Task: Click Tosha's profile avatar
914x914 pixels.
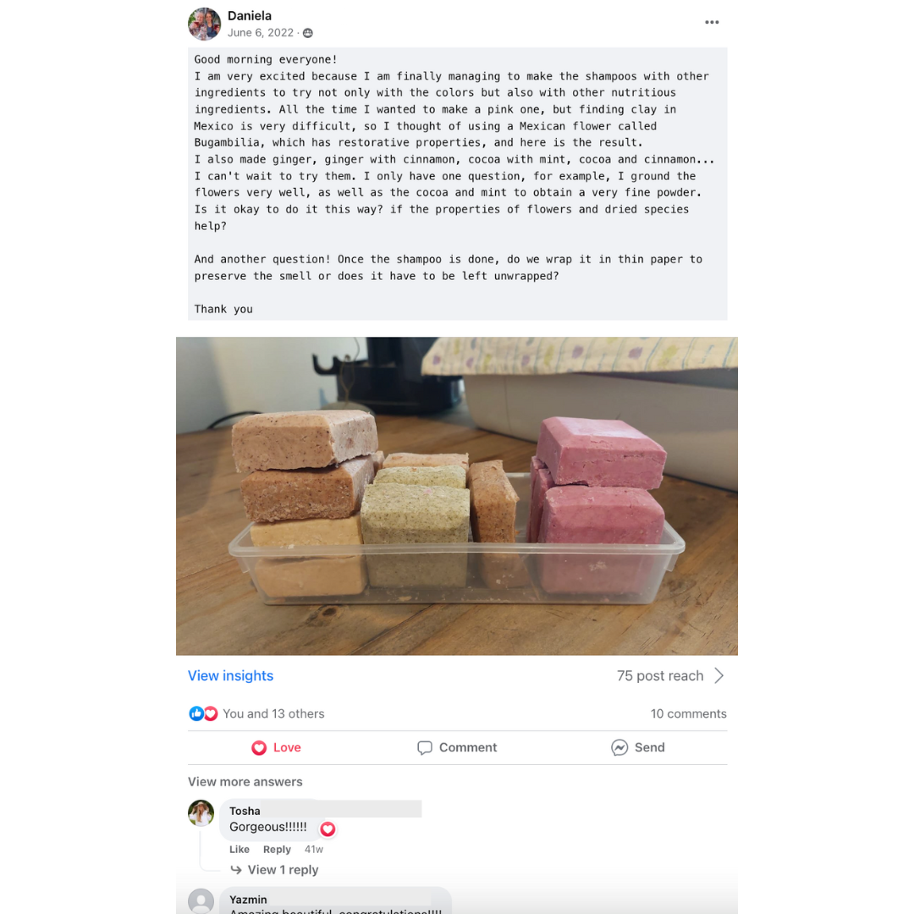Action: [201, 813]
